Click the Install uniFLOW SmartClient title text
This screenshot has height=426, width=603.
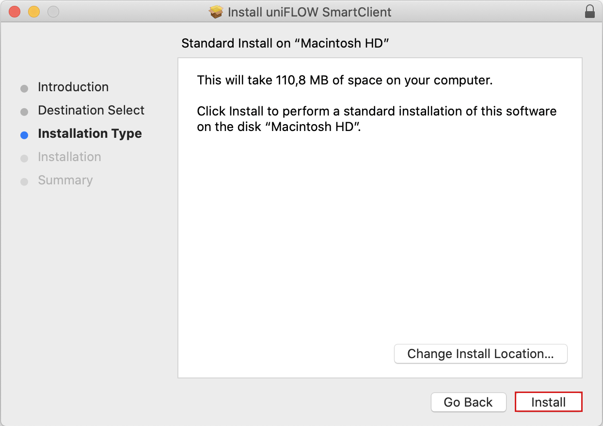coord(309,12)
